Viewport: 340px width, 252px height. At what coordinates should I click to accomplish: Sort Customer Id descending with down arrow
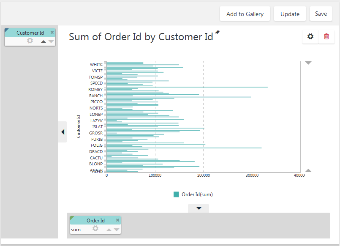pos(51,41)
